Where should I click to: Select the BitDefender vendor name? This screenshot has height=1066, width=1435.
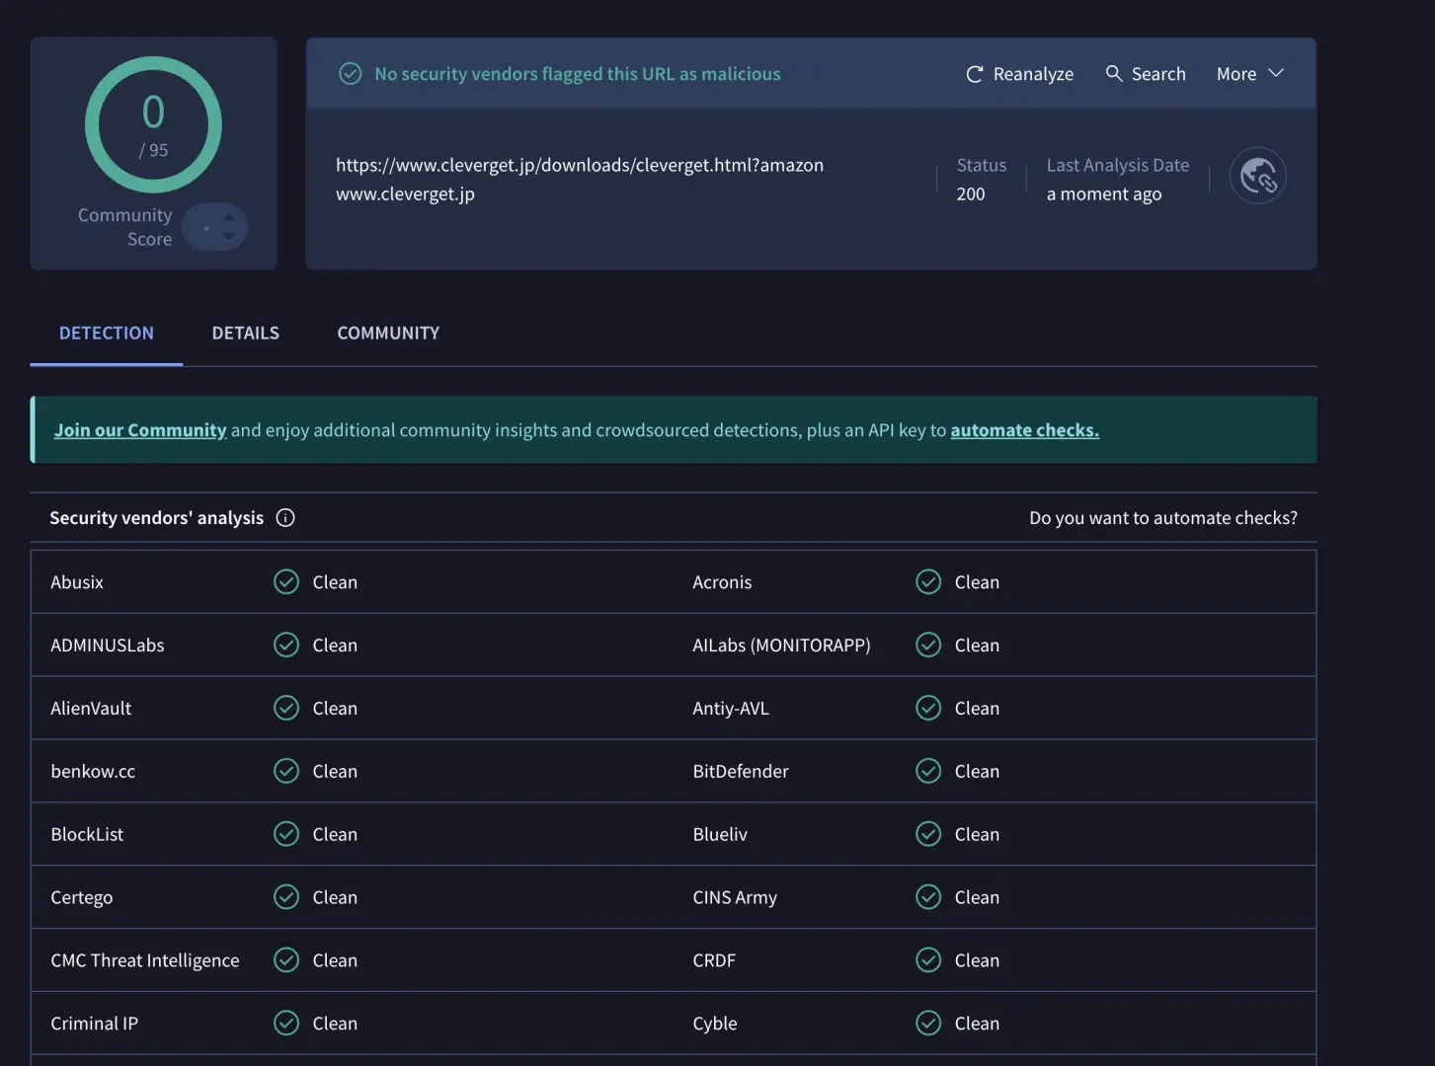tap(741, 772)
